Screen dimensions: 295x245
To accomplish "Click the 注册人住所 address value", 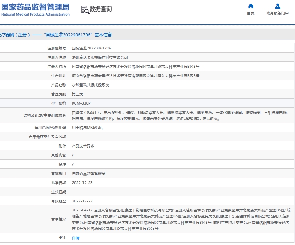I will click(x=136, y=67).
